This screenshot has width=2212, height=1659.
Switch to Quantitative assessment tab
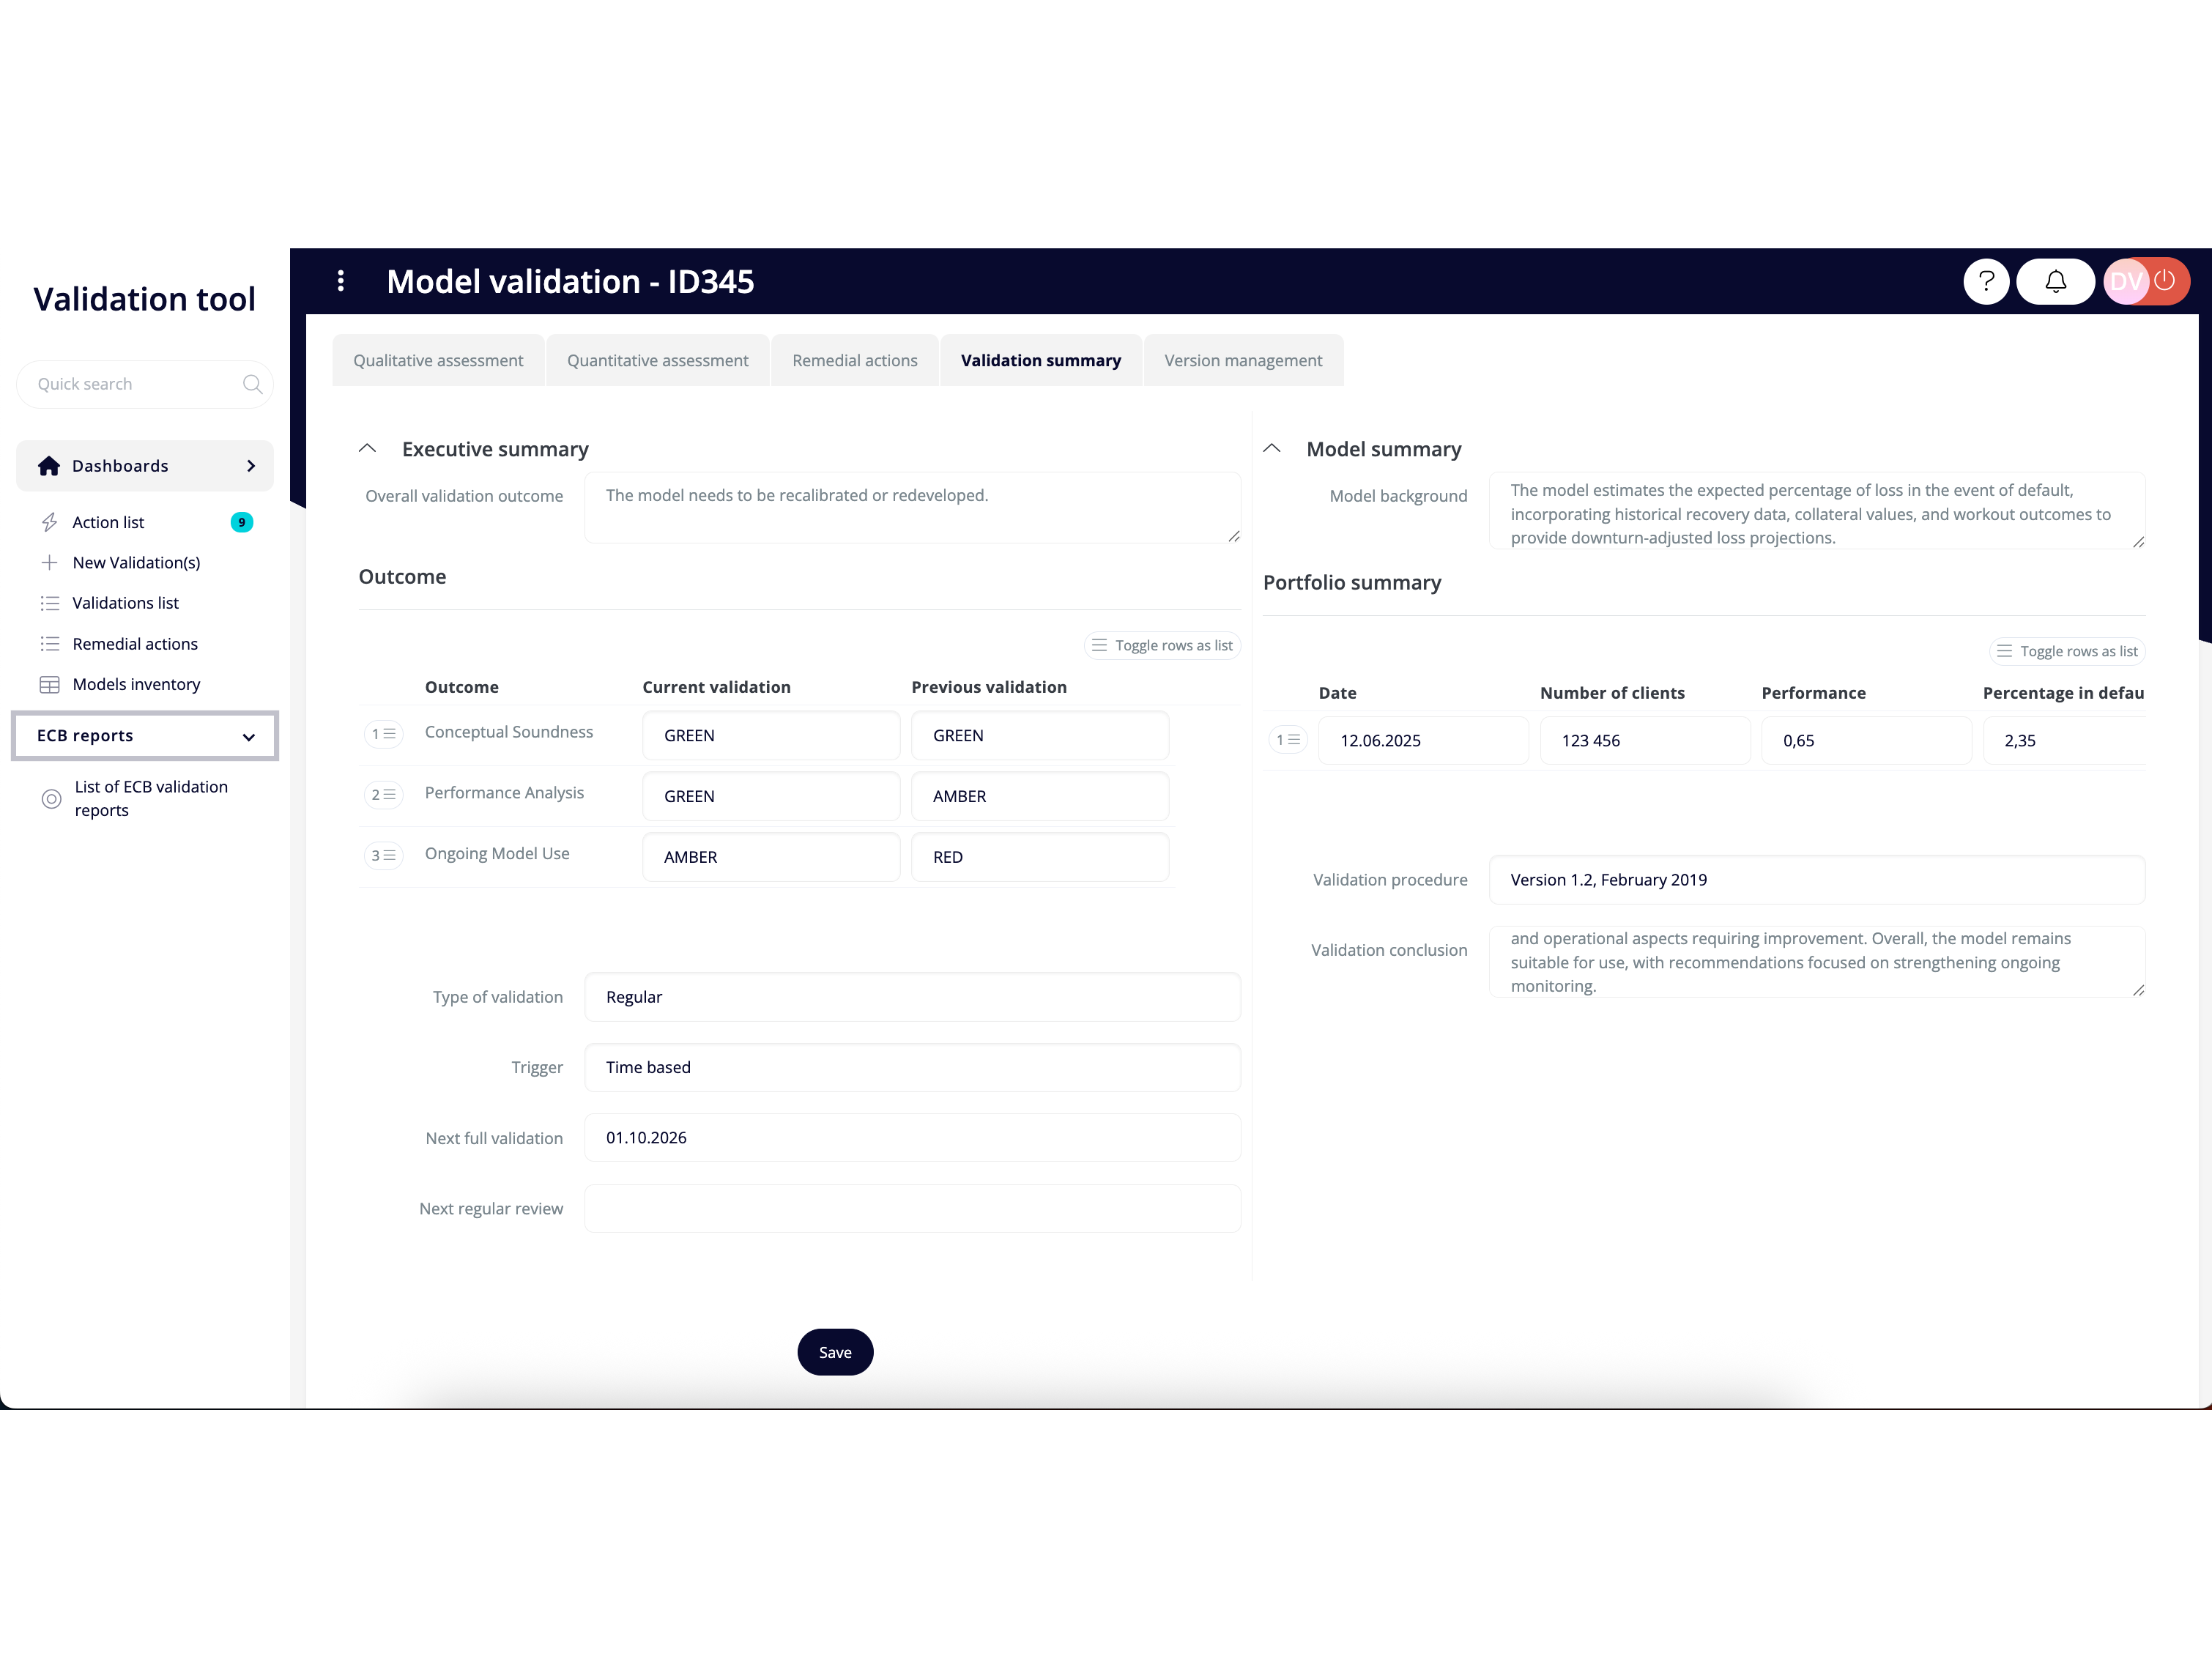tap(657, 360)
